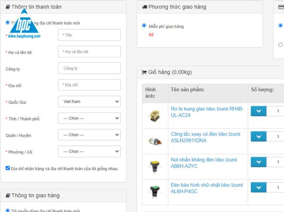Uncheck the same shipping and billing address checkbox
284x212 pixels.
tap(8, 168)
